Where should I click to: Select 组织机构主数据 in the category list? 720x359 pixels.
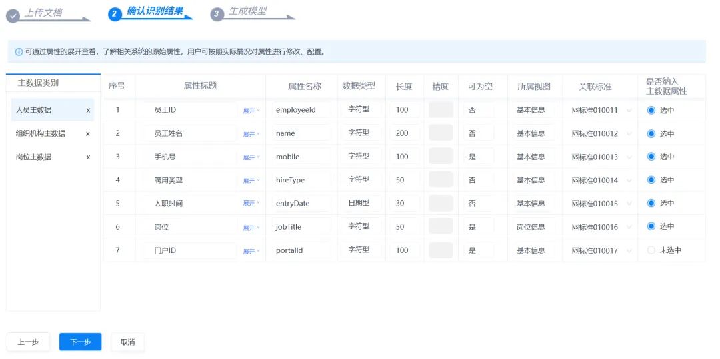tap(41, 133)
